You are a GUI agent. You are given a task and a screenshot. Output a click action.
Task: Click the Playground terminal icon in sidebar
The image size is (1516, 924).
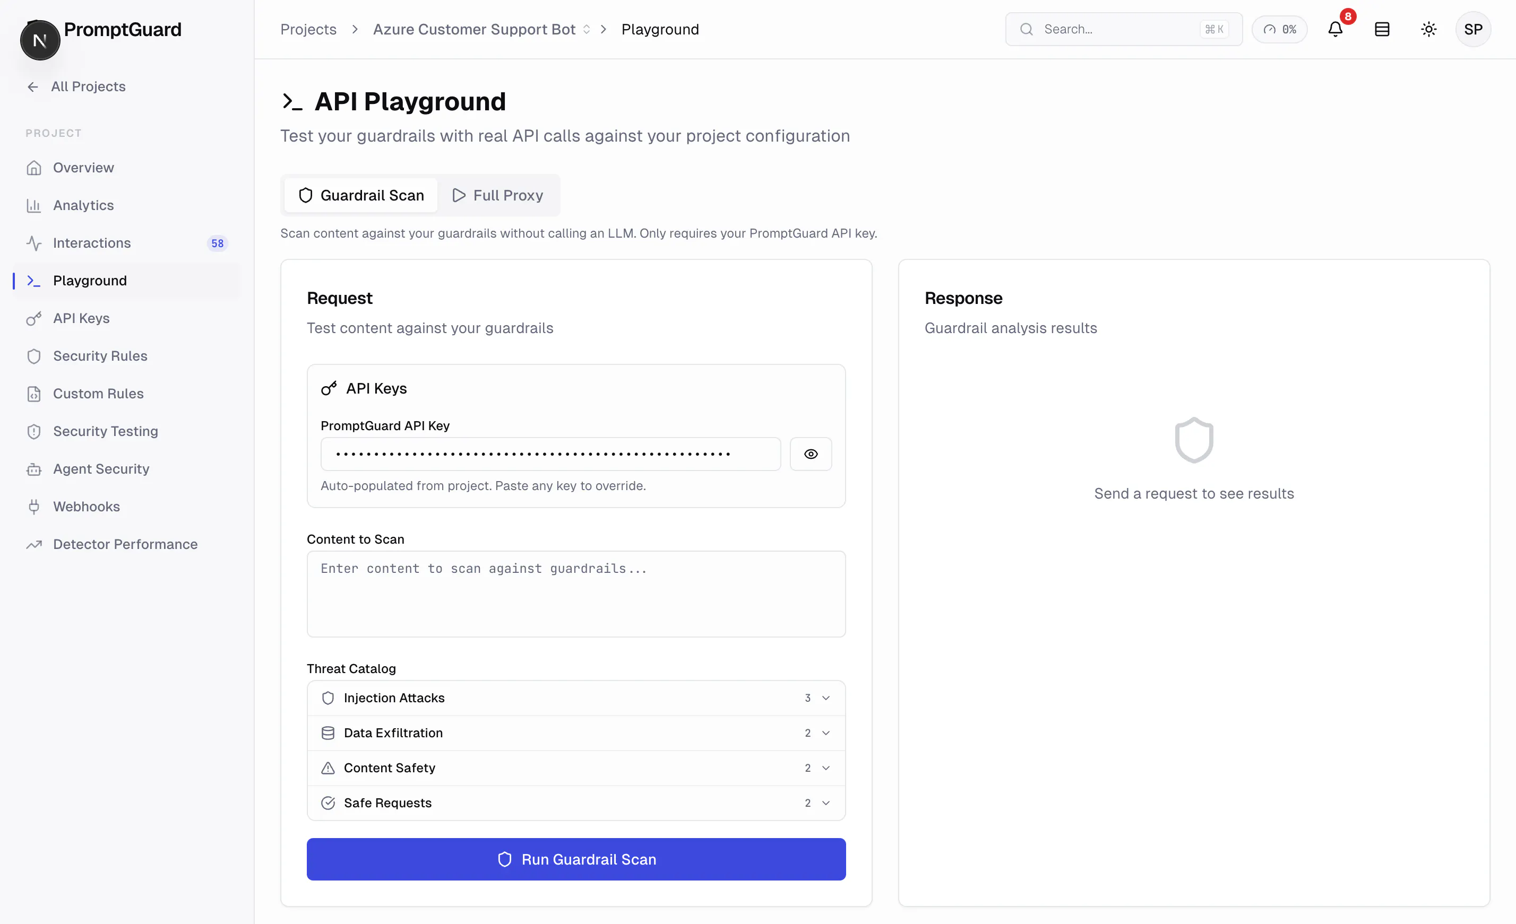tap(34, 281)
